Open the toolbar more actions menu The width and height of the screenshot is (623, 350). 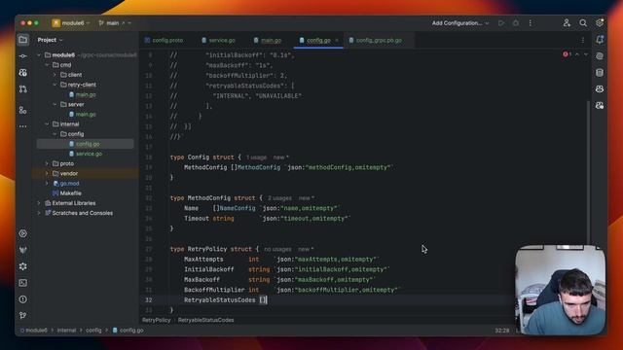click(x=530, y=23)
